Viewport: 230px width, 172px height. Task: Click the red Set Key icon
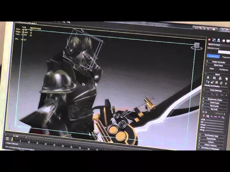204,116
